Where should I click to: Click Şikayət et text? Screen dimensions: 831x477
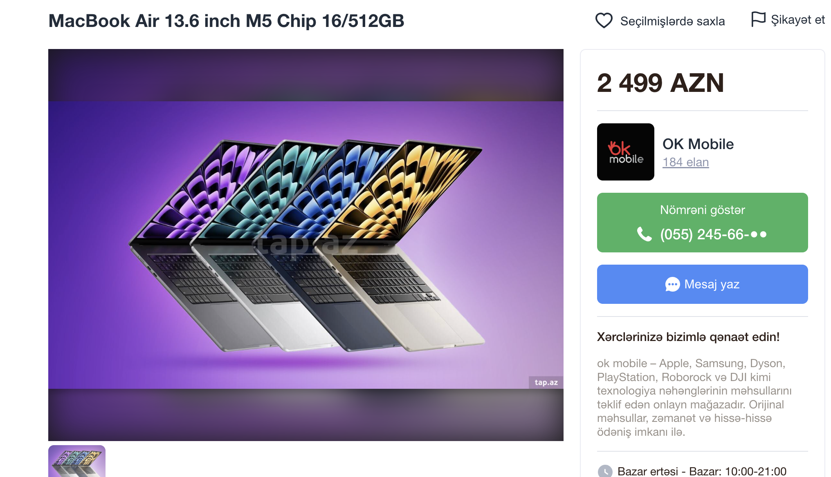(798, 20)
